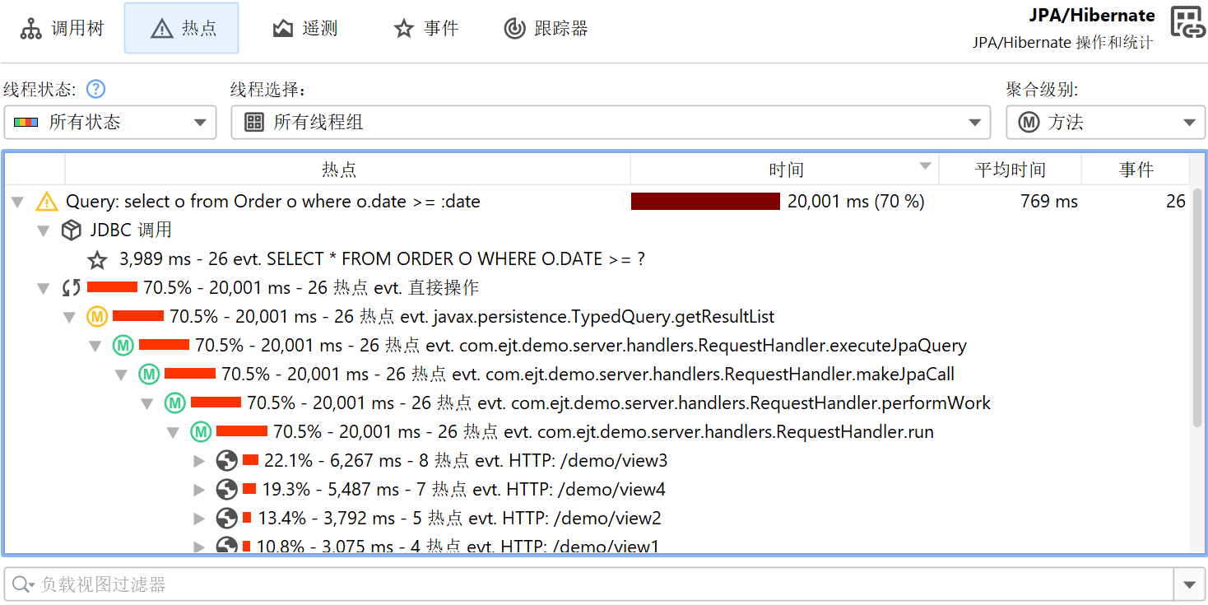The height and width of the screenshot is (605, 1208).
Task: Click the cycle icon beside 直接操作
Action: tap(72, 288)
